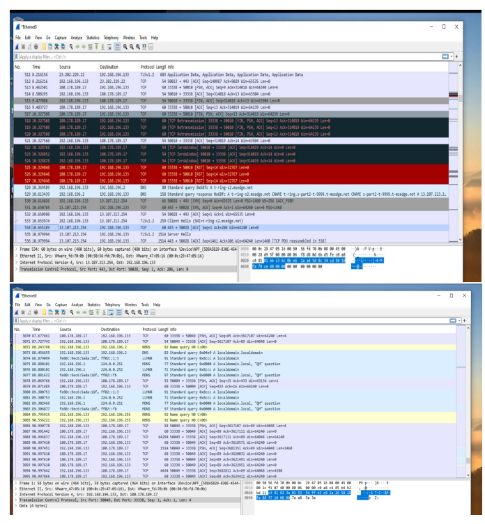Expand Internet Protocol Version 4 in top window
485x524 pixels.
click(x=16, y=263)
